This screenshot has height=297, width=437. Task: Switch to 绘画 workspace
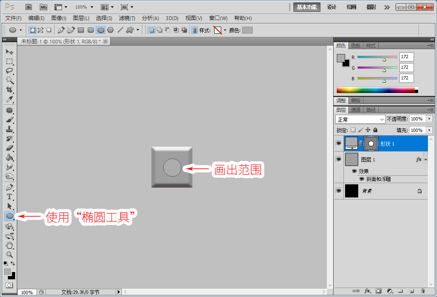[351, 7]
